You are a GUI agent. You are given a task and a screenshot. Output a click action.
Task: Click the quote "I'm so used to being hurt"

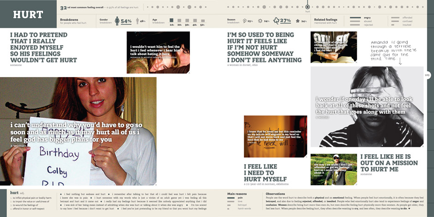coord(265,48)
